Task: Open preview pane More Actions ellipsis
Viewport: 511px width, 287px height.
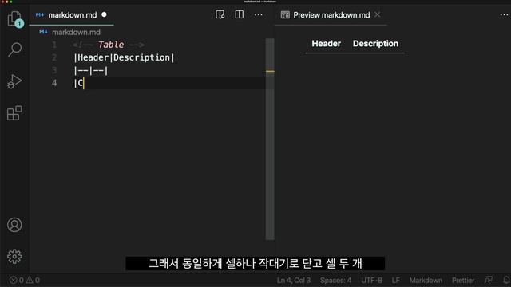Action: (x=504, y=14)
